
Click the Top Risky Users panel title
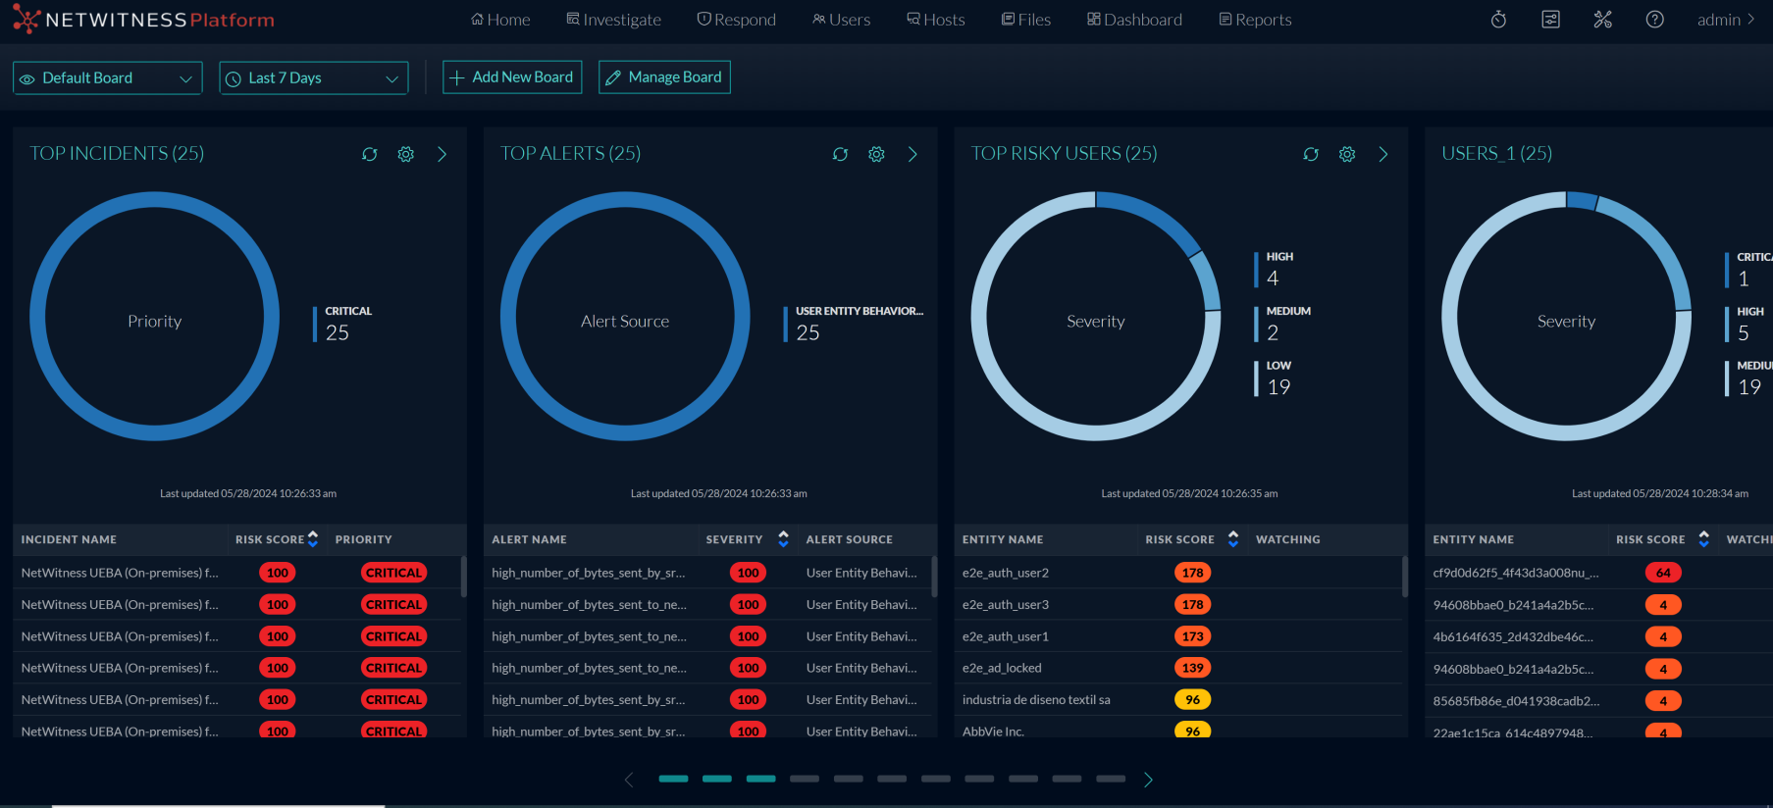(1064, 154)
